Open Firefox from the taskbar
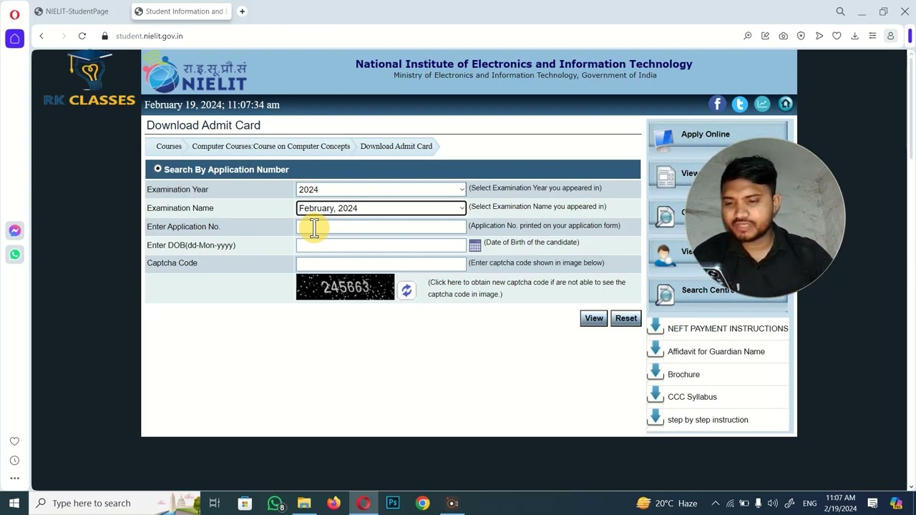The image size is (916, 515). [x=333, y=503]
